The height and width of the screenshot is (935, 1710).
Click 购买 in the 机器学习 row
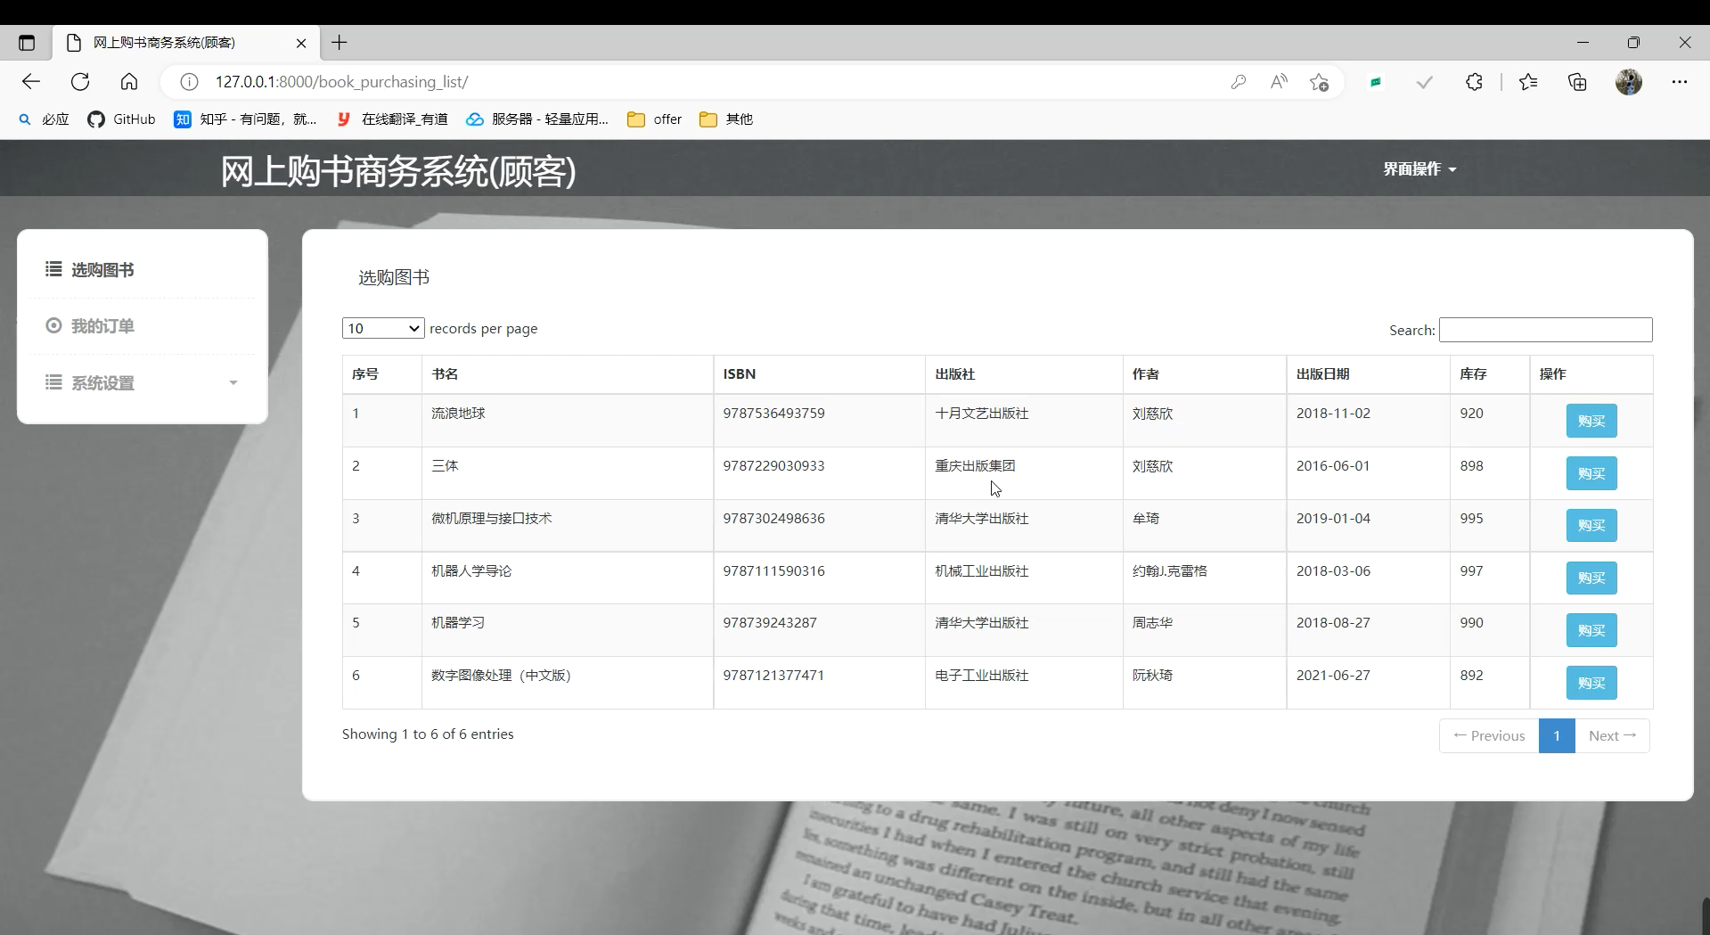click(1591, 630)
